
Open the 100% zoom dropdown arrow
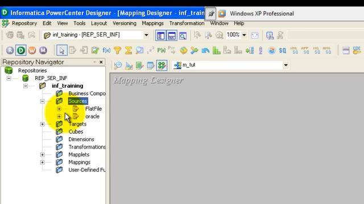point(244,35)
